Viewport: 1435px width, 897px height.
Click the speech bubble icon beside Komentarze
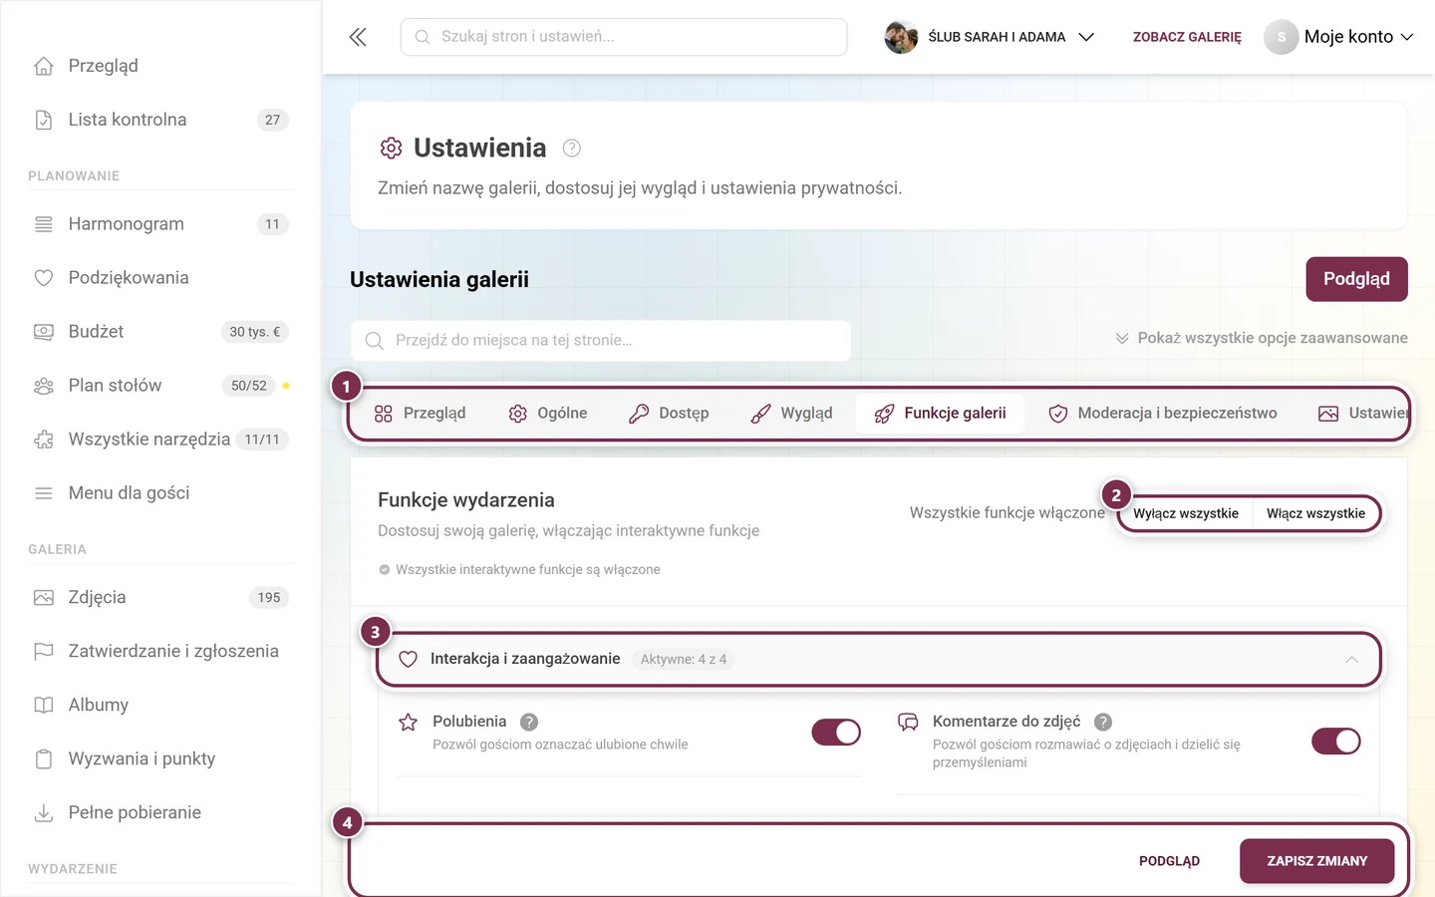(x=908, y=722)
